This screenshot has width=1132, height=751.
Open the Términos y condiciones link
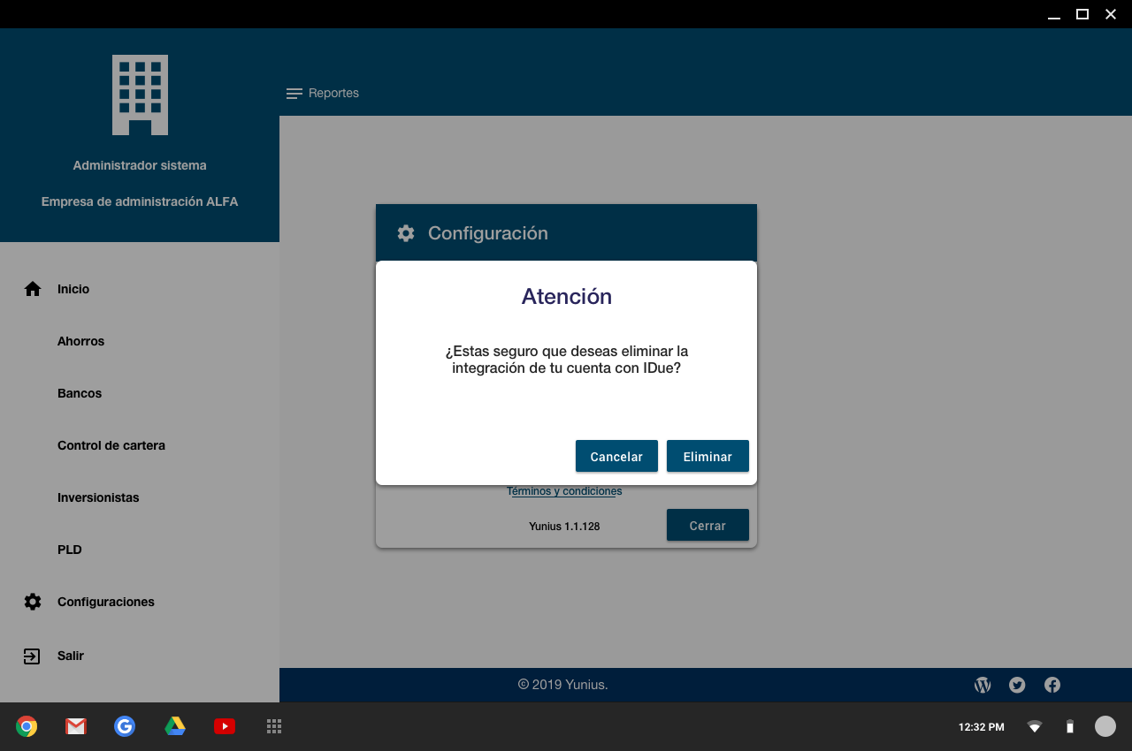[564, 491]
